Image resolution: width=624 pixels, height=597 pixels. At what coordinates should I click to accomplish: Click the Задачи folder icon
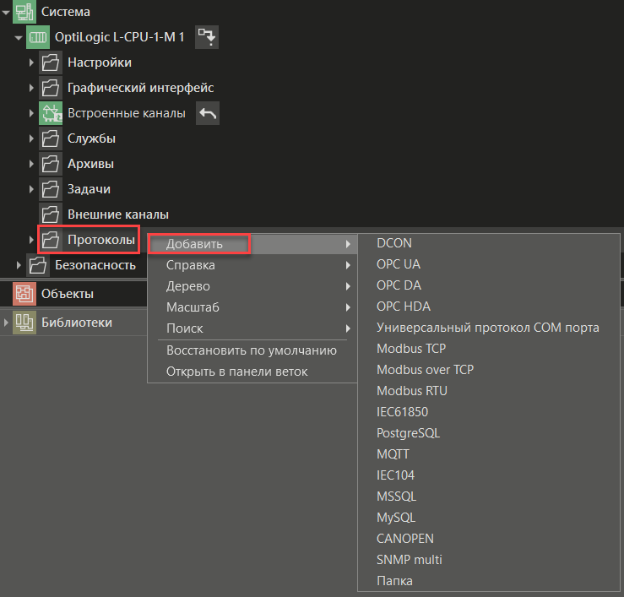tap(51, 189)
